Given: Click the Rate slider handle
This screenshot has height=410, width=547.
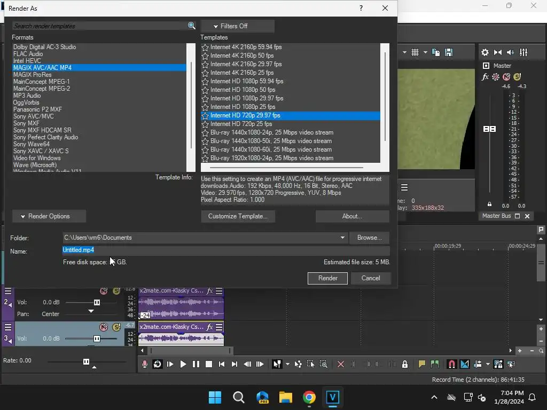Looking at the screenshot, I should (x=86, y=361).
